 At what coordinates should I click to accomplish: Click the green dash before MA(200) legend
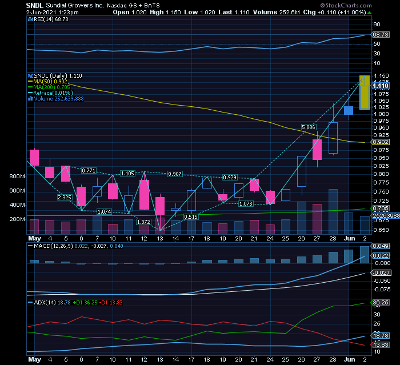(30, 87)
